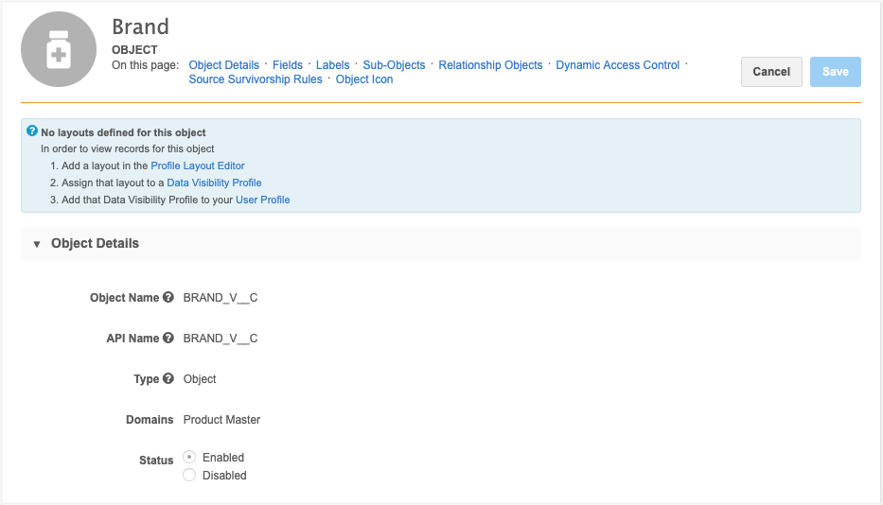This screenshot has width=883, height=505.
Task: Open the Profile Layout Editor link
Action: coord(198,165)
